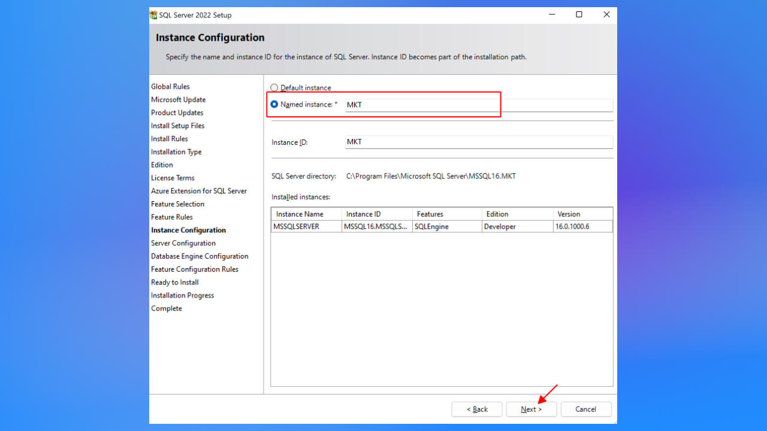Click the License Terms step

tap(173, 178)
